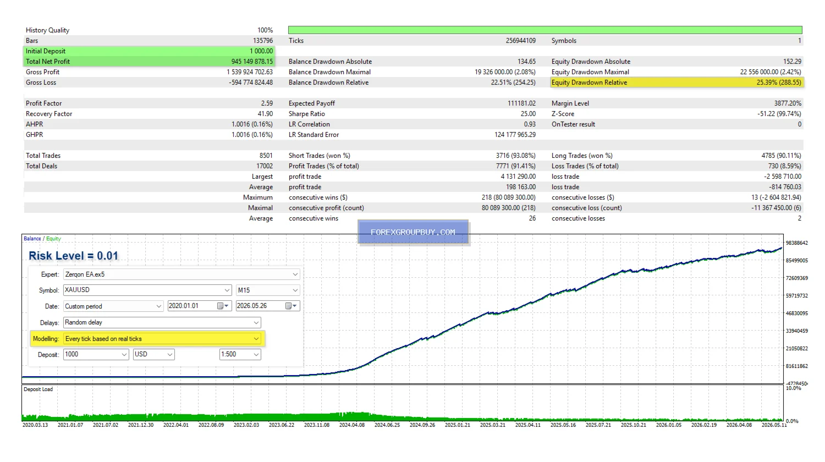The height and width of the screenshot is (462, 825).
Task: Click the initial deposit value 1 000.00
Action: [261, 51]
